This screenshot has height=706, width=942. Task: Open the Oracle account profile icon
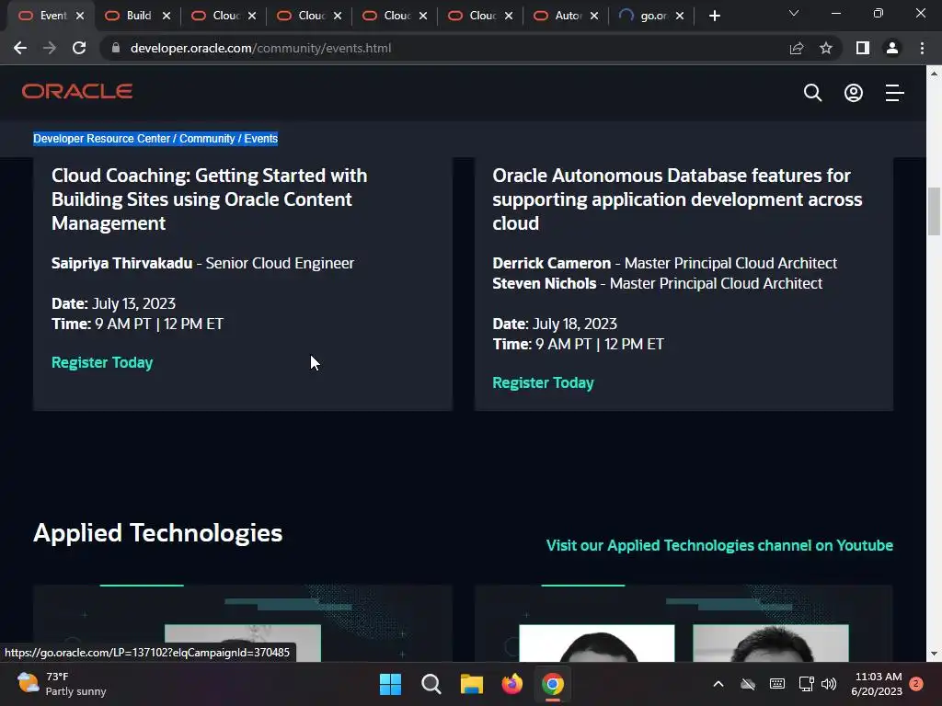853,93
